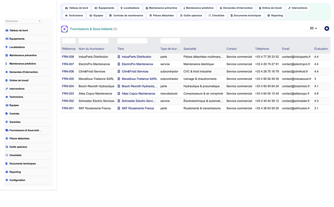Click the building icon beside IndusParts Distribution tiers
The width and height of the screenshot is (334, 207).
[x=119, y=57]
